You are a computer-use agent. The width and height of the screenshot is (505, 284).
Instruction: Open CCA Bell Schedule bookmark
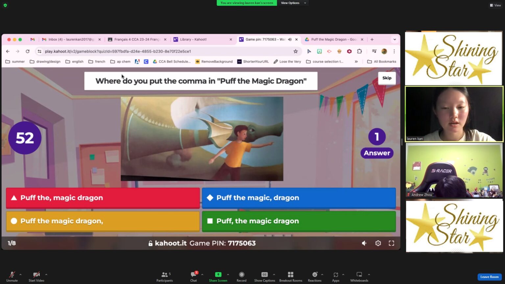click(x=172, y=61)
